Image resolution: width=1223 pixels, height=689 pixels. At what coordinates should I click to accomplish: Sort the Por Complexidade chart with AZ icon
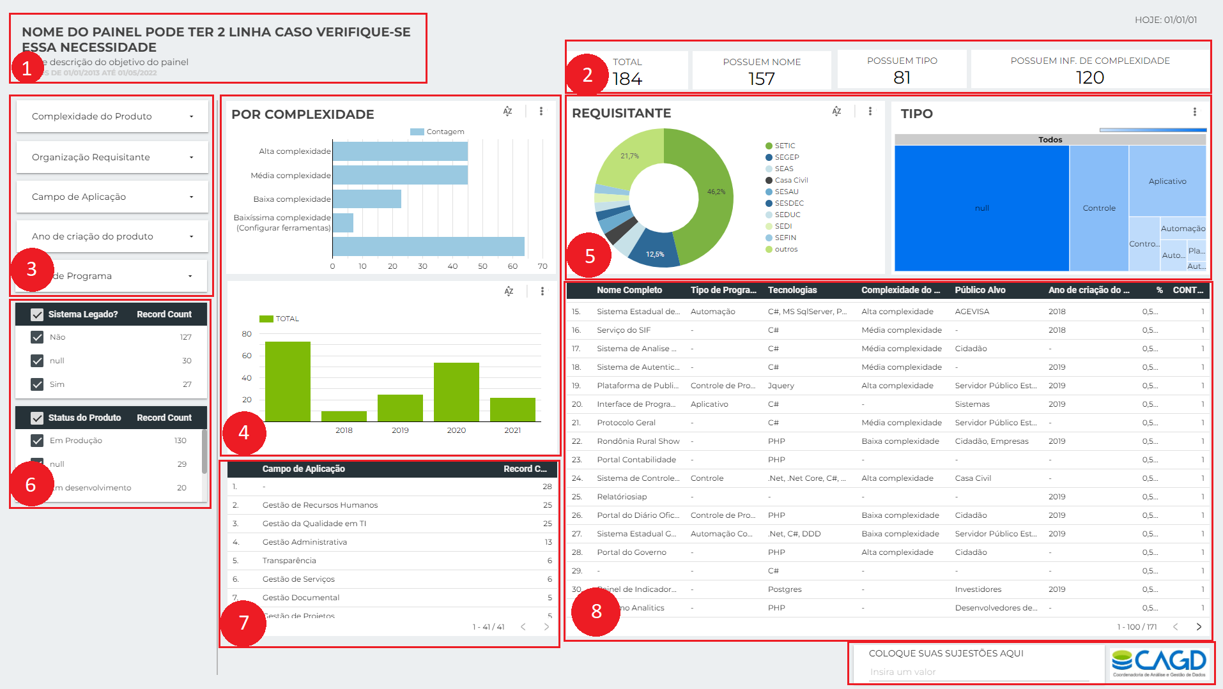click(507, 111)
